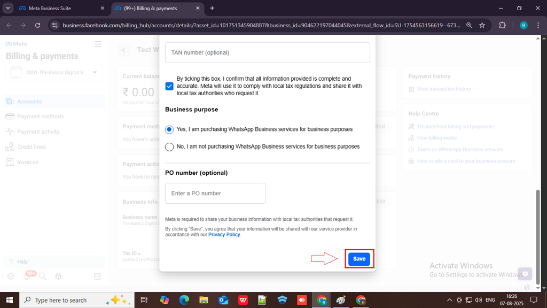The width and height of the screenshot is (547, 308).
Task: Open the tab search dropdown arrow
Action: click(x=7, y=8)
